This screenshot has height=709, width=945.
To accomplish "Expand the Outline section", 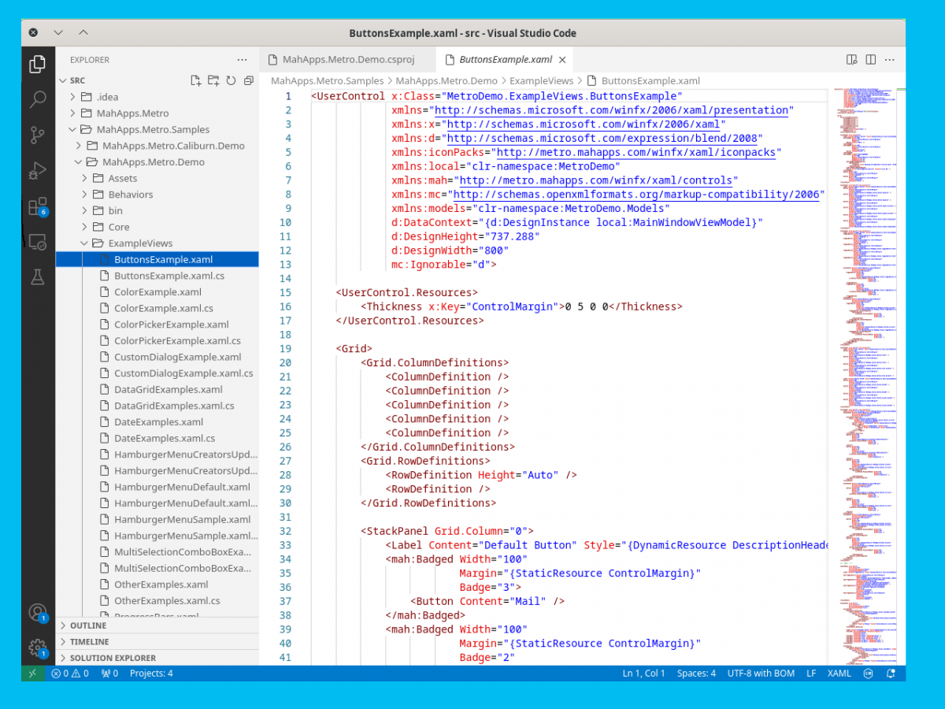I will (x=157, y=625).
